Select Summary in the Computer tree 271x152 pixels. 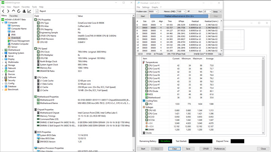pyautogui.click(x=15, y=26)
